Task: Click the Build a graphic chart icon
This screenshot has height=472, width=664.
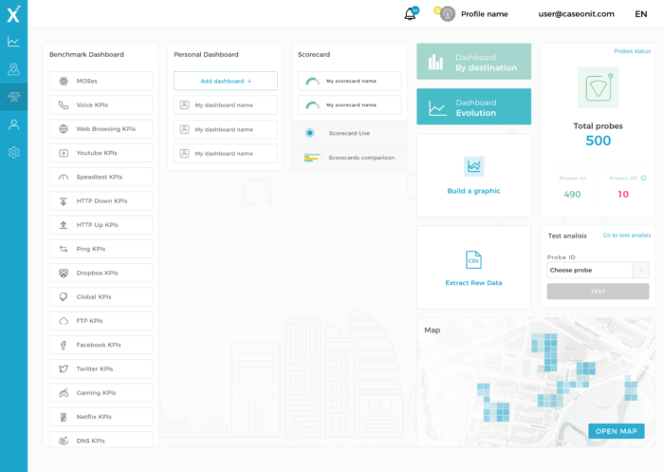Action: (x=473, y=166)
